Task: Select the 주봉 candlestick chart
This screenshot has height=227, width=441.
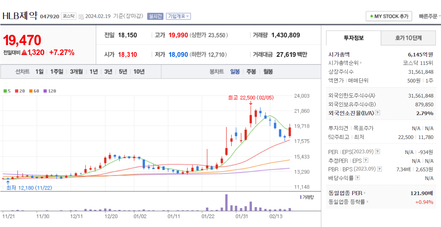Action: pyautogui.click(x=251, y=72)
